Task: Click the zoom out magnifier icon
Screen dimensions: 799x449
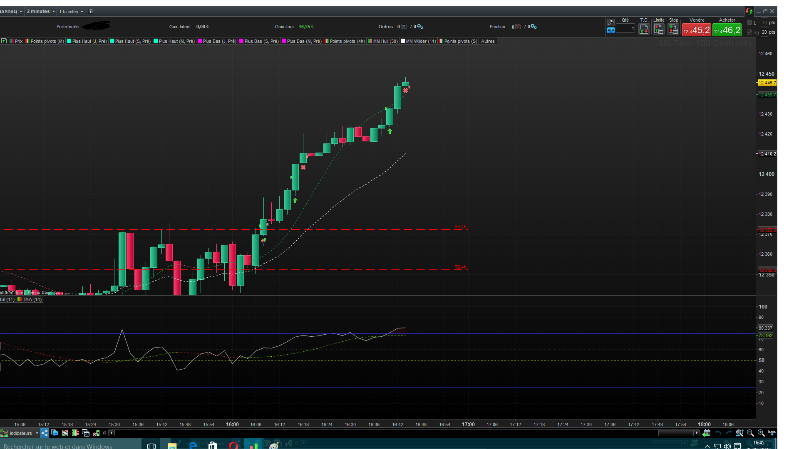Action: 750,433
